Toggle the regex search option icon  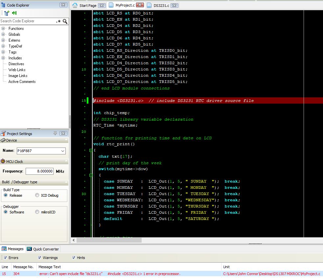click(x=58, y=21)
